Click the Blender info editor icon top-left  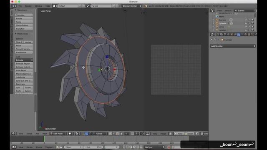[x=14, y=6]
